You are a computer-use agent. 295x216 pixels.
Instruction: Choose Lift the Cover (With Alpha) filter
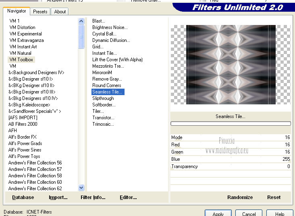[x=117, y=60]
